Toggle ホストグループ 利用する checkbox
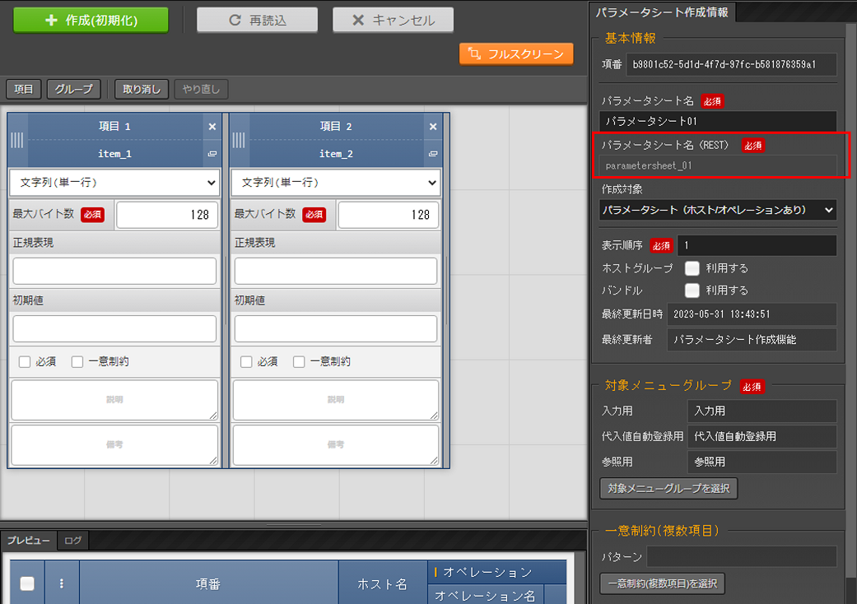This screenshot has width=857, height=604. [x=692, y=268]
